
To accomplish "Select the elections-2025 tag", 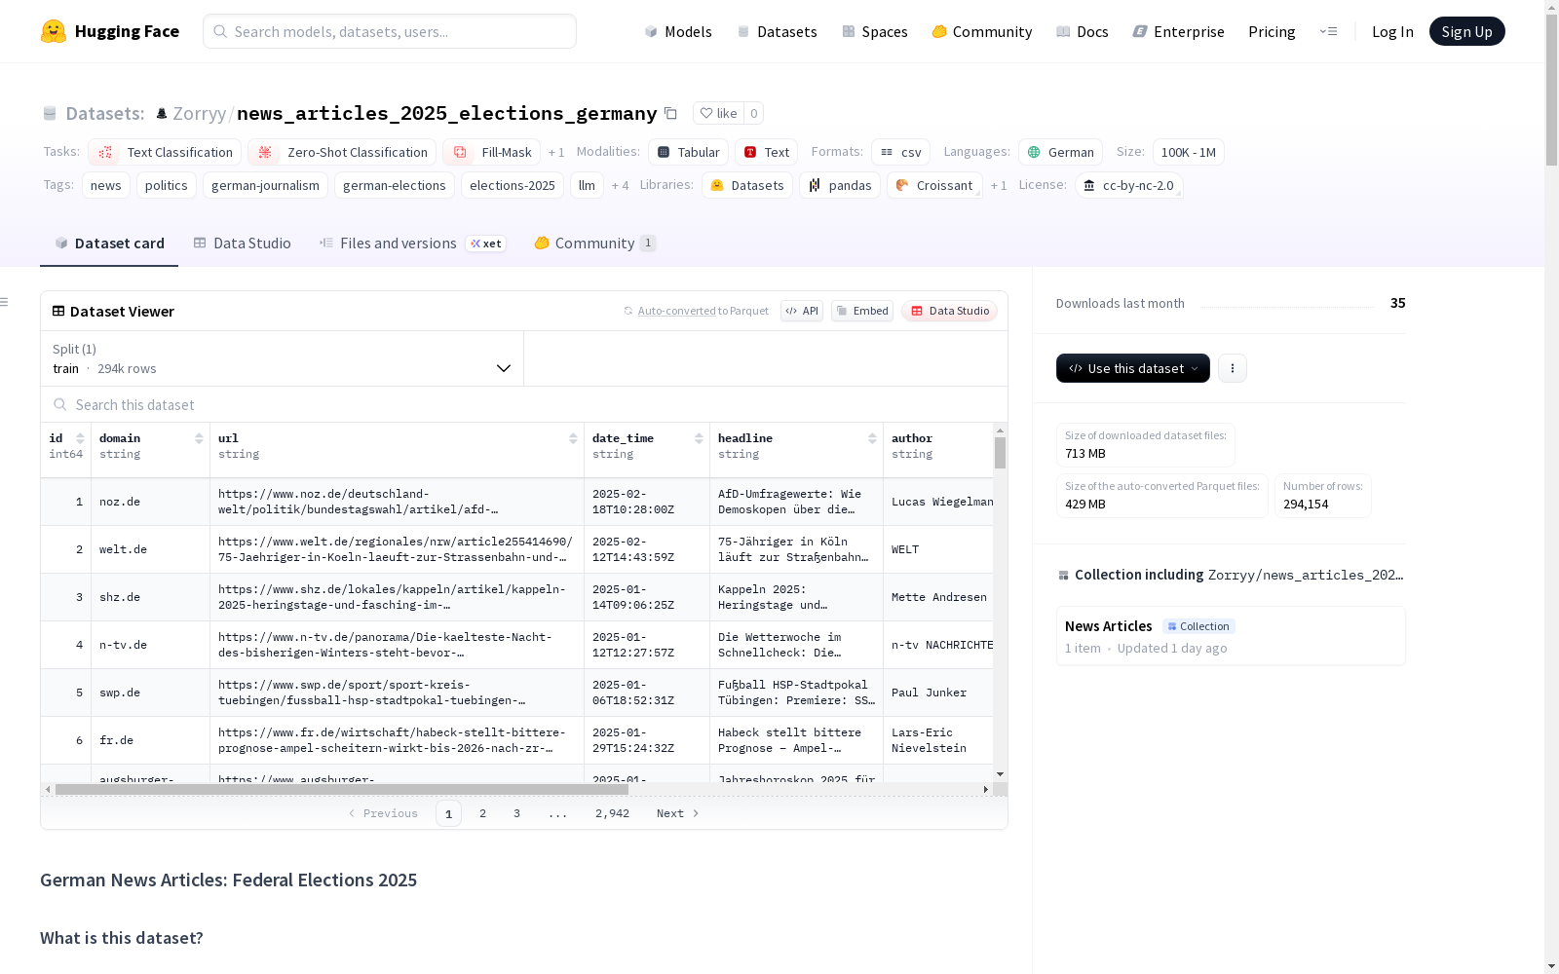I will tap(513, 185).
